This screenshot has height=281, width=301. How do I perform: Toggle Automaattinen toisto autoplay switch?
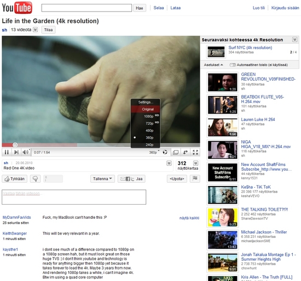(233, 65)
